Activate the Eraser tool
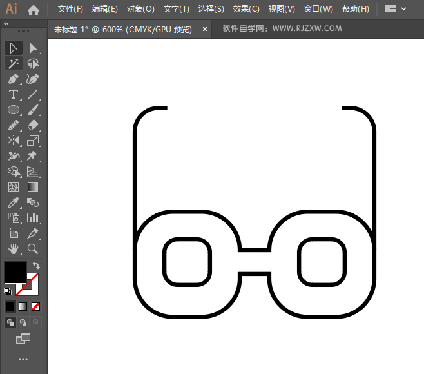 tap(33, 126)
